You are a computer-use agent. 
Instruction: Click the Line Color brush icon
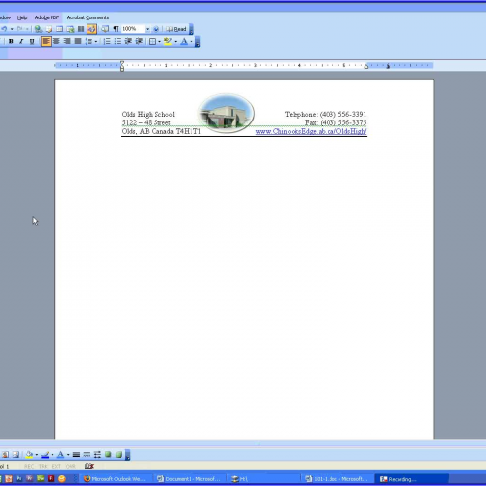pyautogui.click(x=45, y=455)
